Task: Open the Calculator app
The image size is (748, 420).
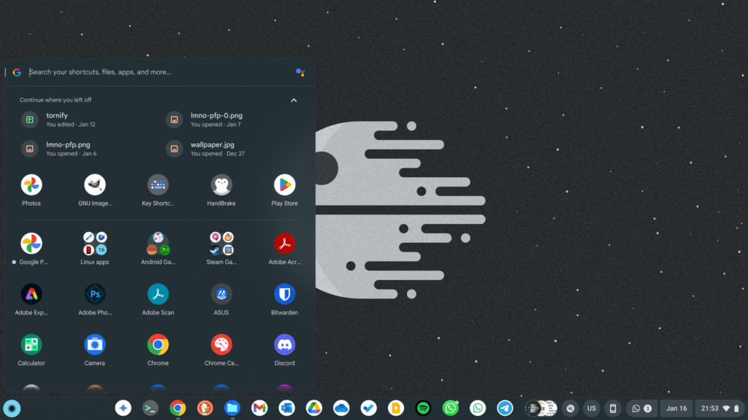Action: 31,345
